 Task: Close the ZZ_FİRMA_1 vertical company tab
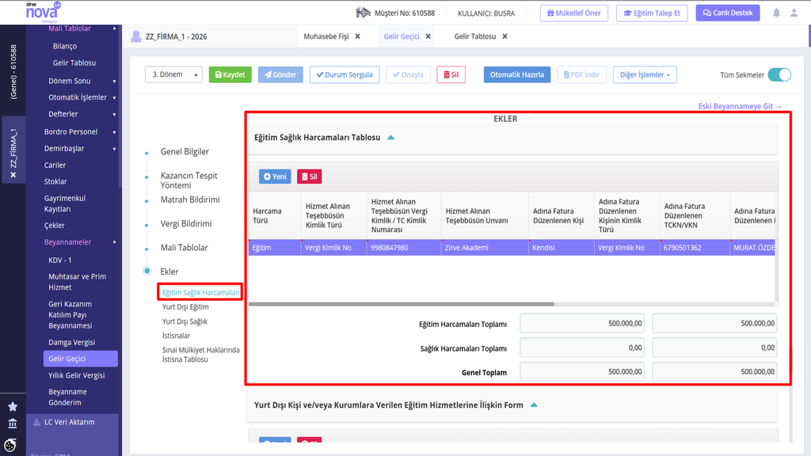click(13, 175)
